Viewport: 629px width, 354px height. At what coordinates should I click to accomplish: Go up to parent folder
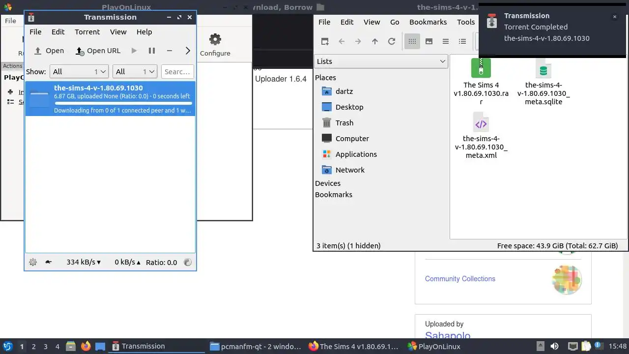click(x=375, y=41)
